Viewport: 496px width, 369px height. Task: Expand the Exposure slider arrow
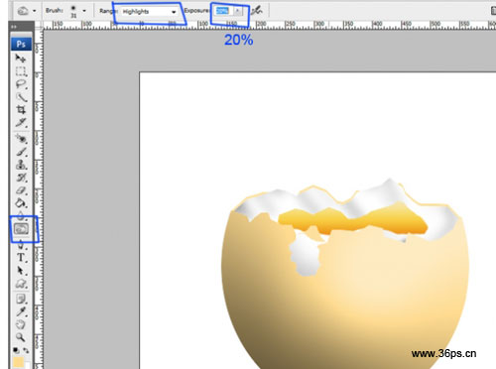238,11
